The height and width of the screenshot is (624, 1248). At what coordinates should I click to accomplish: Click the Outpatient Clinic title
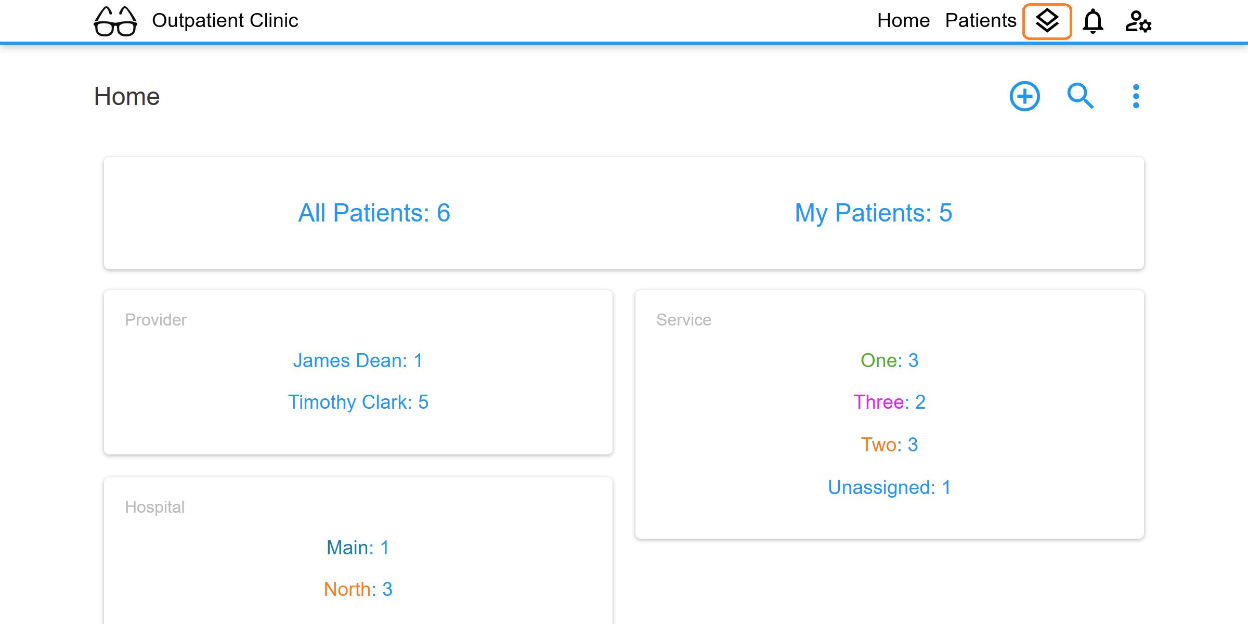click(x=225, y=20)
